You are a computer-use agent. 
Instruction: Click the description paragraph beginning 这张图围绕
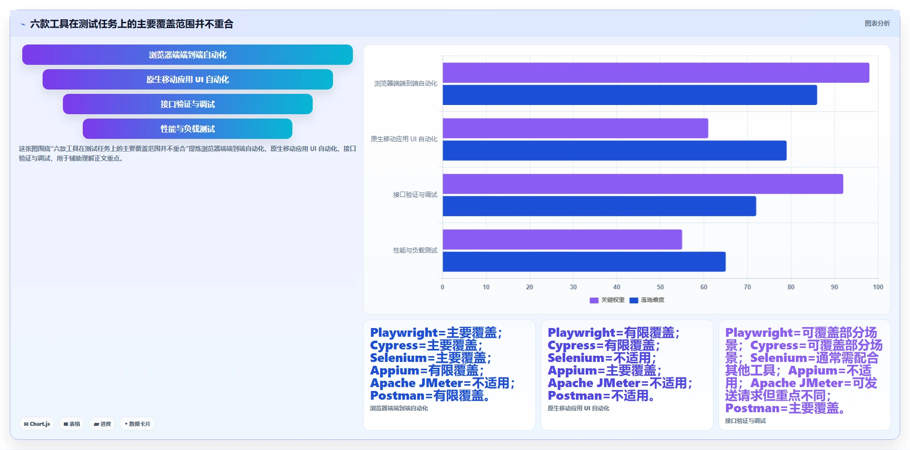point(187,153)
